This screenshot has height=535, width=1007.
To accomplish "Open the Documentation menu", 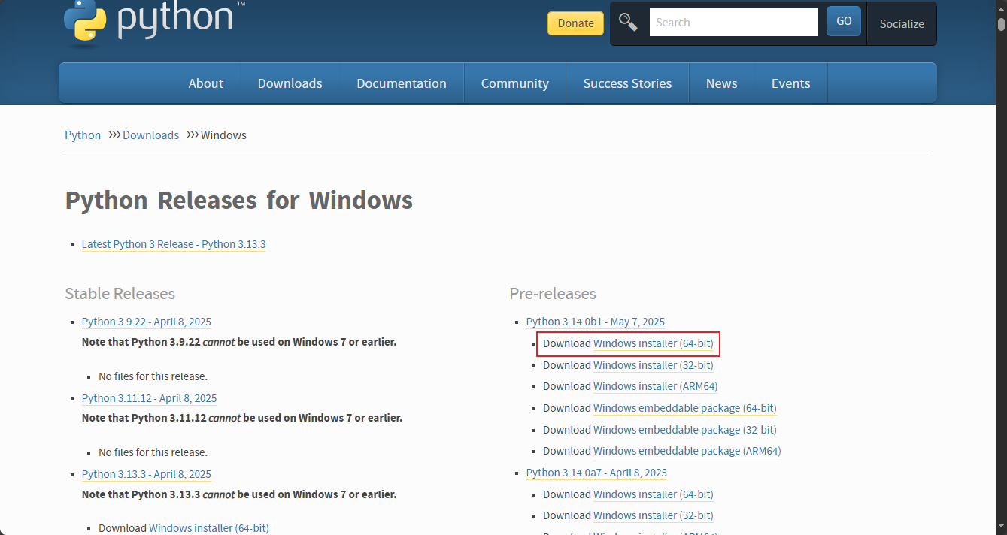I will click(401, 83).
